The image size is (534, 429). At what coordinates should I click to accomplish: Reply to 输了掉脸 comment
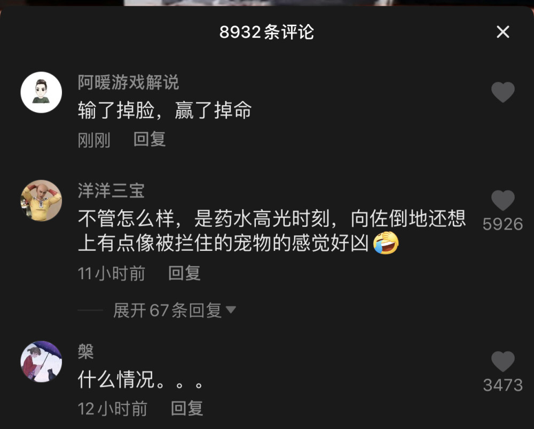149,139
